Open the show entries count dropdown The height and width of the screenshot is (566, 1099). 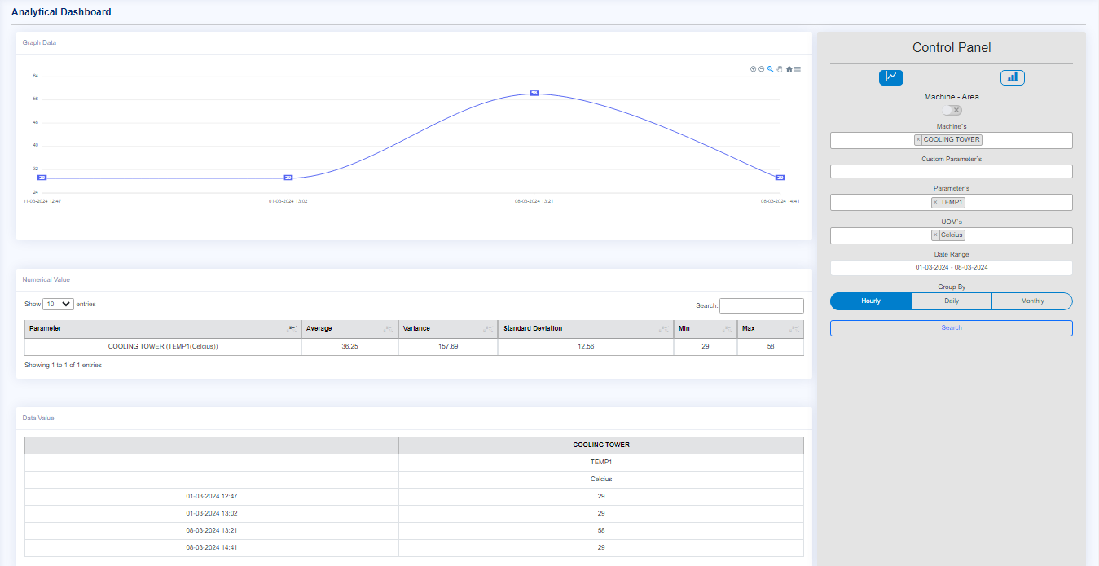(58, 304)
